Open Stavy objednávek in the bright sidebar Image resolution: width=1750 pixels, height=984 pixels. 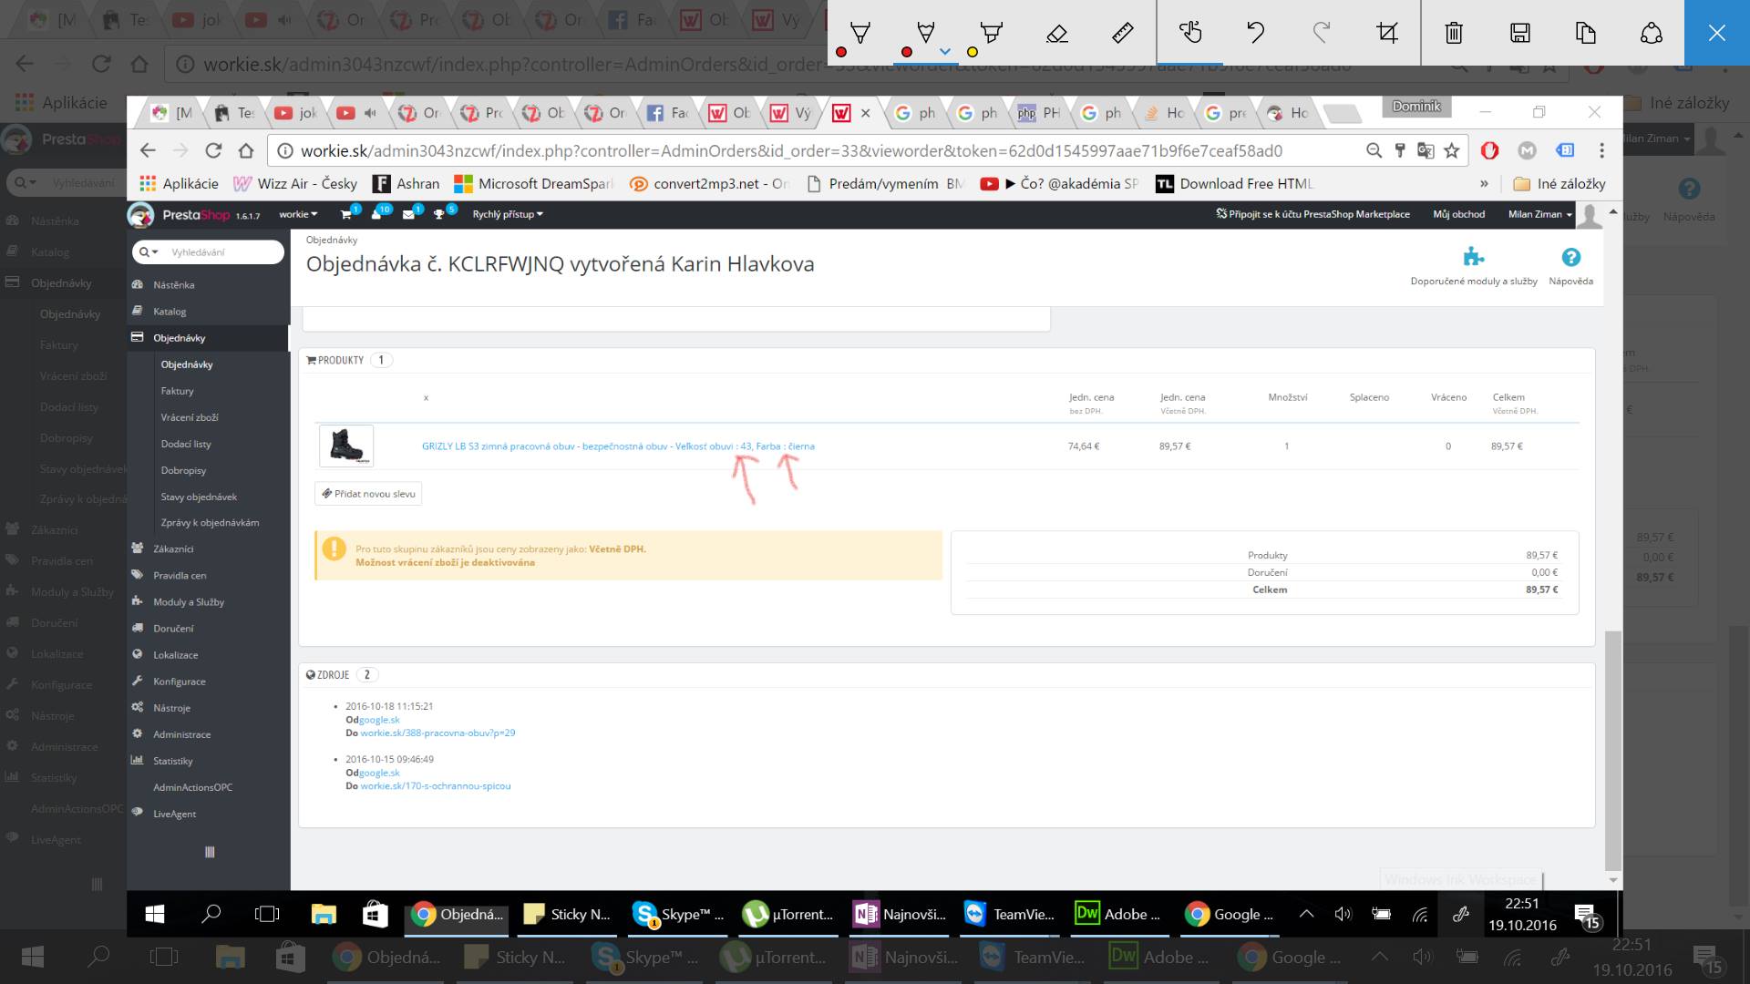click(x=199, y=497)
